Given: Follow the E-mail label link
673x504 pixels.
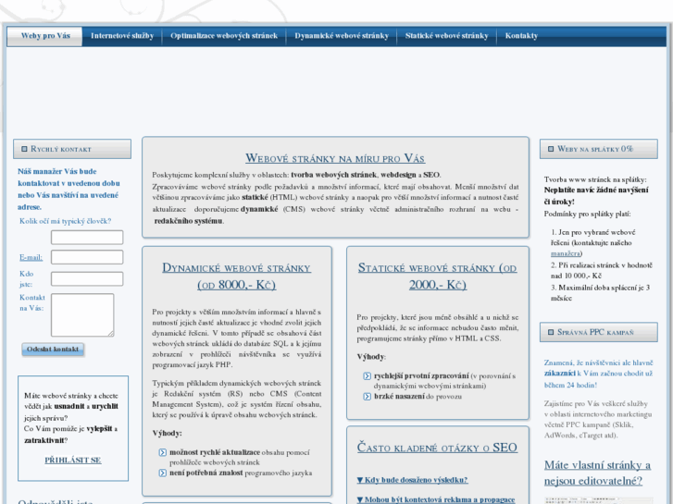Looking at the screenshot, I should tap(31, 257).
